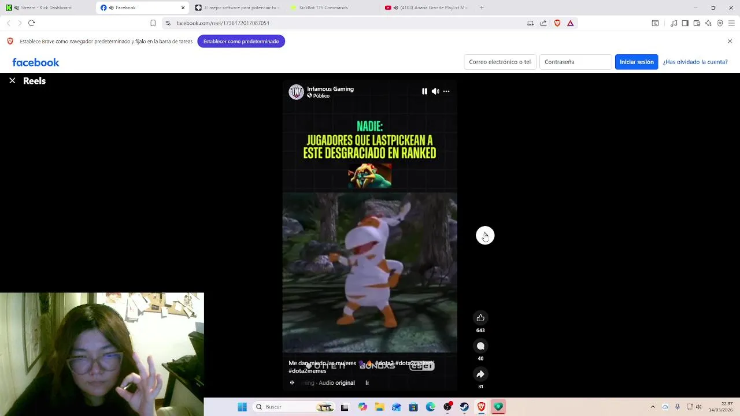This screenshot has height=416, width=740.
Task: Click the share page icon in address bar
Action: pos(543,23)
